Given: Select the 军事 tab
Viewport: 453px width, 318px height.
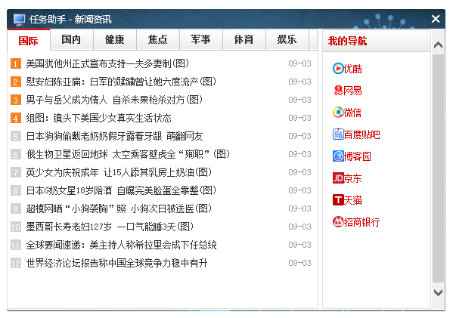Looking at the screenshot, I should coord(201,39).
